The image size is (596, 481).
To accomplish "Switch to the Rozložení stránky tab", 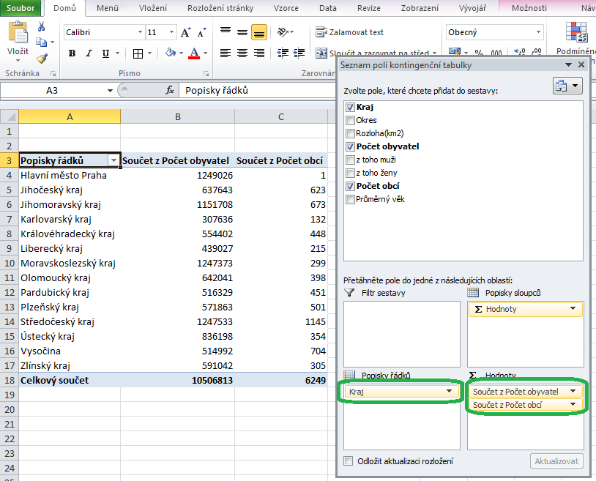I will tap(220, 8).
